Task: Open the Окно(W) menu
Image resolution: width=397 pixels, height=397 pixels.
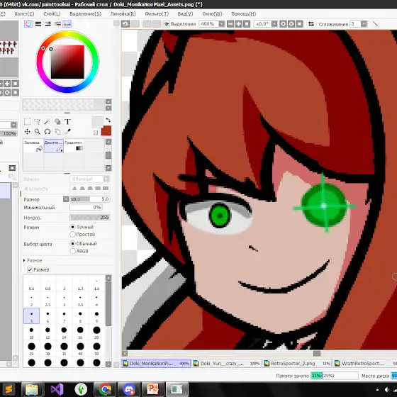Action: (212, 13)
